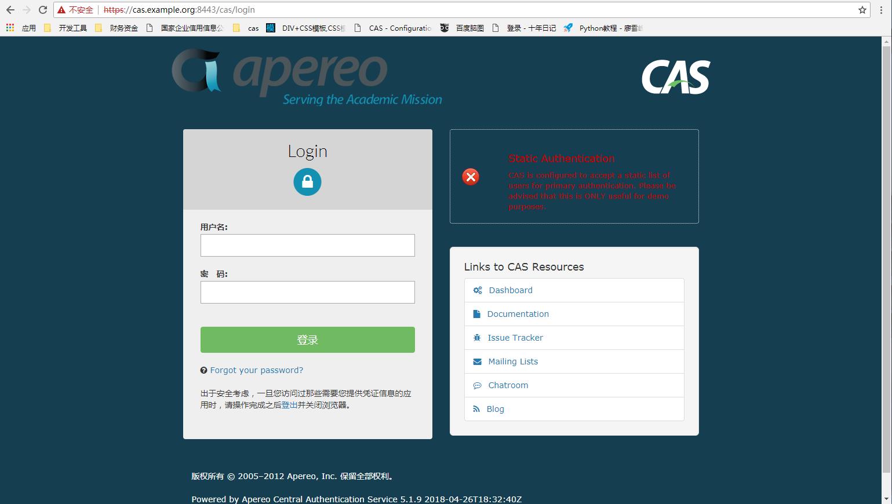Click the Documentation page icon
Viewport: 892px width, 504px height.
click(477, 313)
